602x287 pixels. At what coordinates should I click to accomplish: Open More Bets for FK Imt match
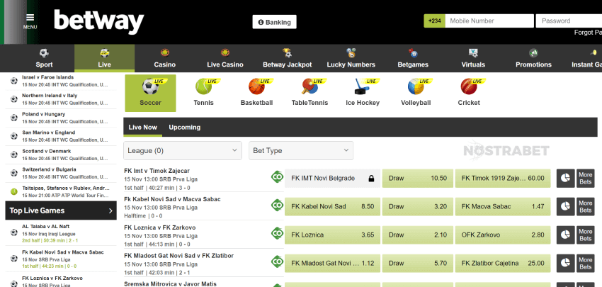pyautogui.click(x=586, y=179)
